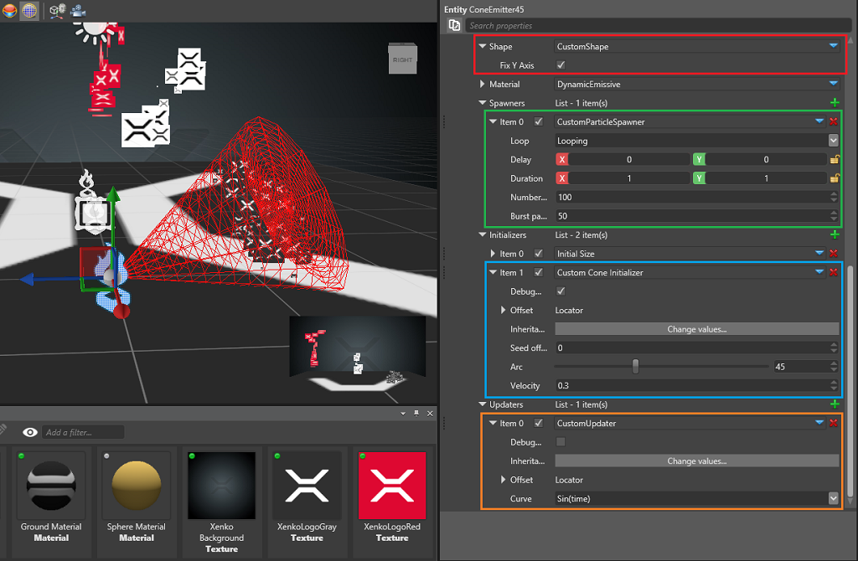Click the padlock icon next to the Delay values
This screenshot has width=858, height=561.
835,159
